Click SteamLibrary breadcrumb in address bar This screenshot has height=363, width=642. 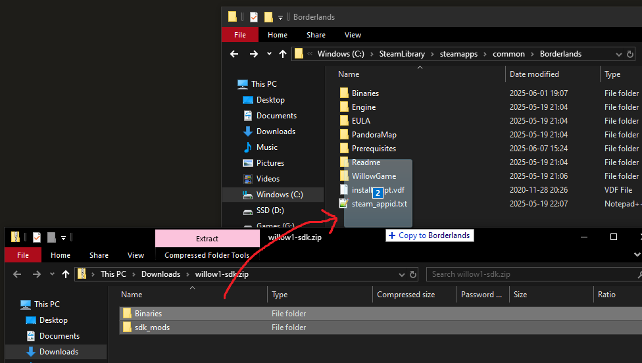click(x=402, y=54)
